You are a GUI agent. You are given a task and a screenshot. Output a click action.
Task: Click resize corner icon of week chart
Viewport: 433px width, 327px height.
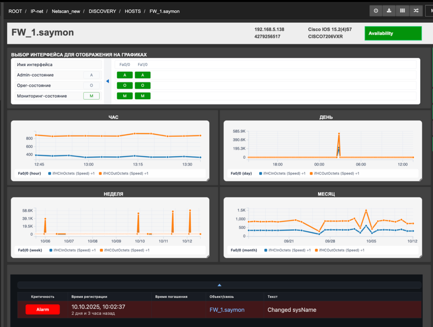pyautogui.click(x=206, y=255)
